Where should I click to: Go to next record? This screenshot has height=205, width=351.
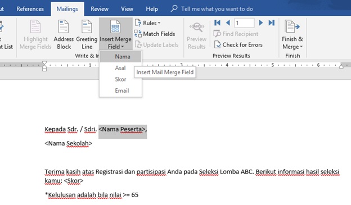[x=261, y=22]
